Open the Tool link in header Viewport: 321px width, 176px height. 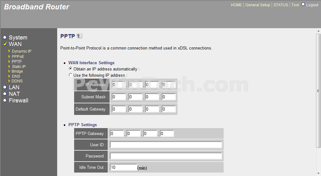tap(295, 5)
